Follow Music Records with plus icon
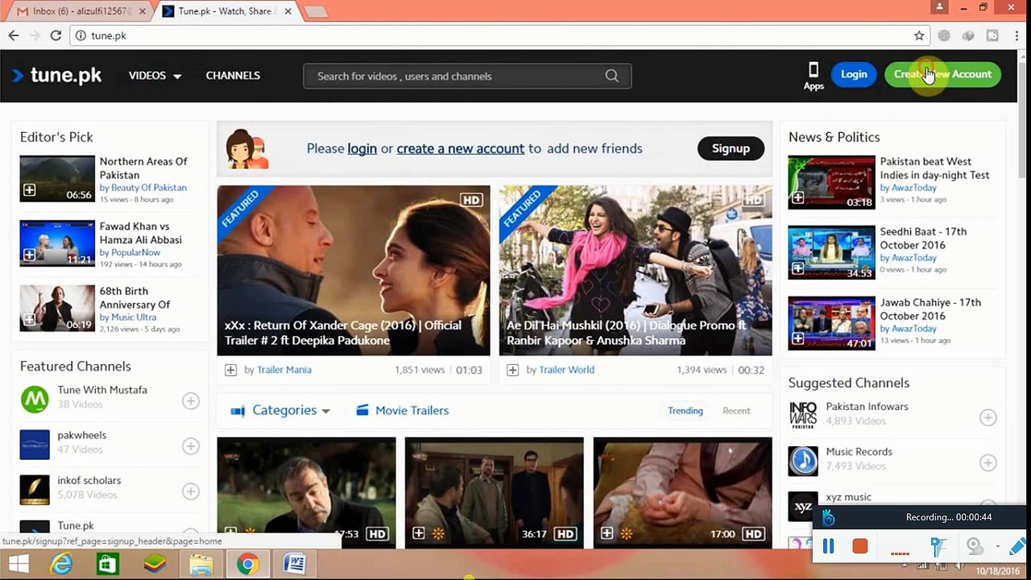The image size is (1031, 580). tap(988, 462)
